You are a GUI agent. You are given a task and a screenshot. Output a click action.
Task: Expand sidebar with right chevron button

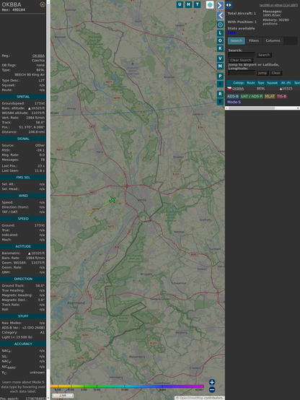point(220,5)
